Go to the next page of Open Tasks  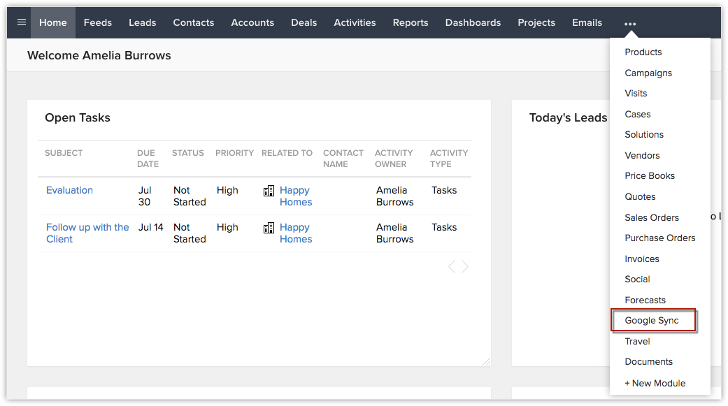pos(465,266)
